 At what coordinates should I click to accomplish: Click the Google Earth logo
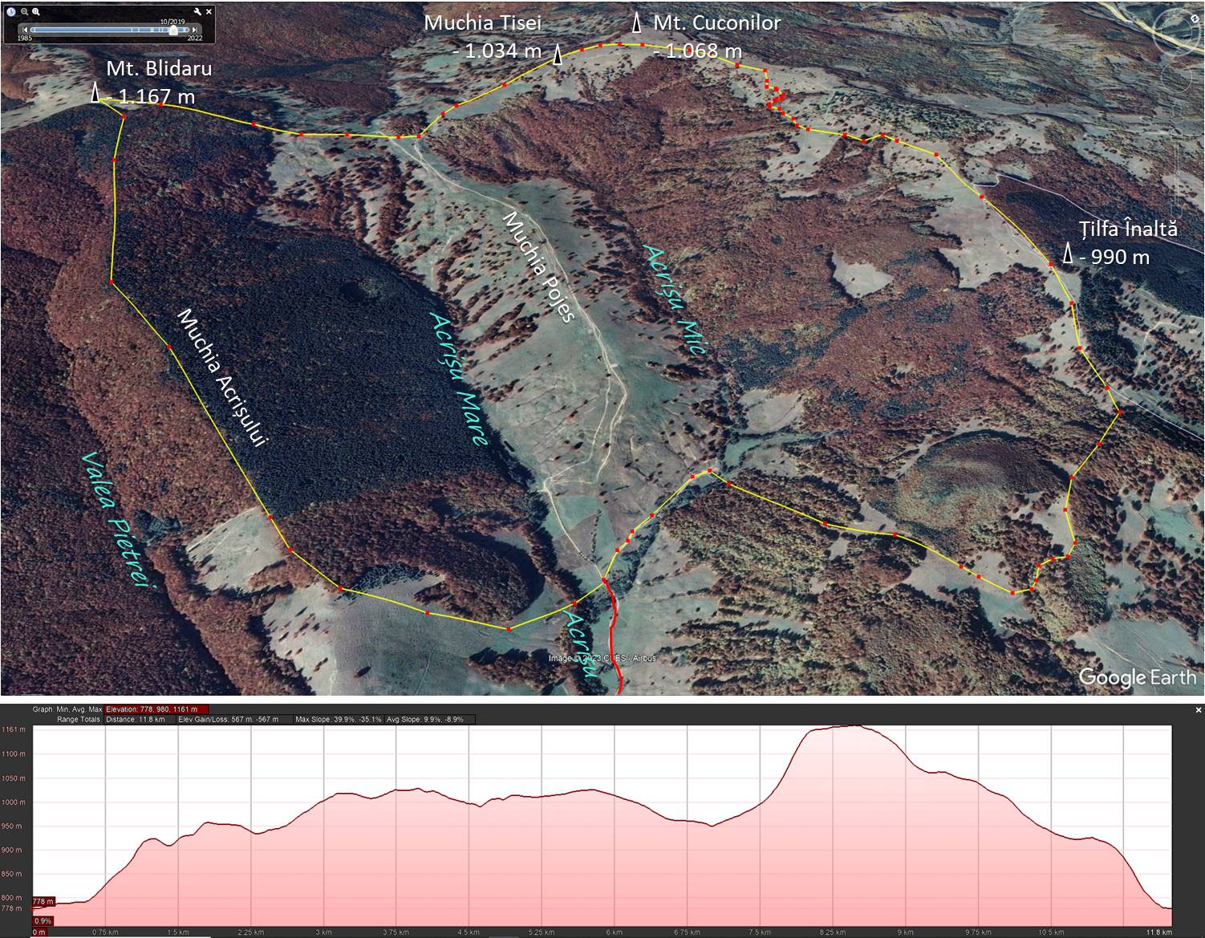tap(1137, 676)
